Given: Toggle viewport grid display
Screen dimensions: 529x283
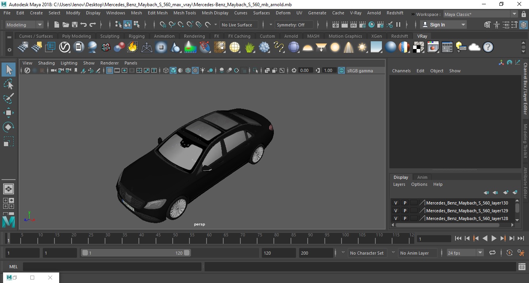Looking at the screenshot, I should pos(110,70).
